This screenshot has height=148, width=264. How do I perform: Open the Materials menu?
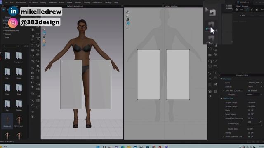tap(52, 2)
